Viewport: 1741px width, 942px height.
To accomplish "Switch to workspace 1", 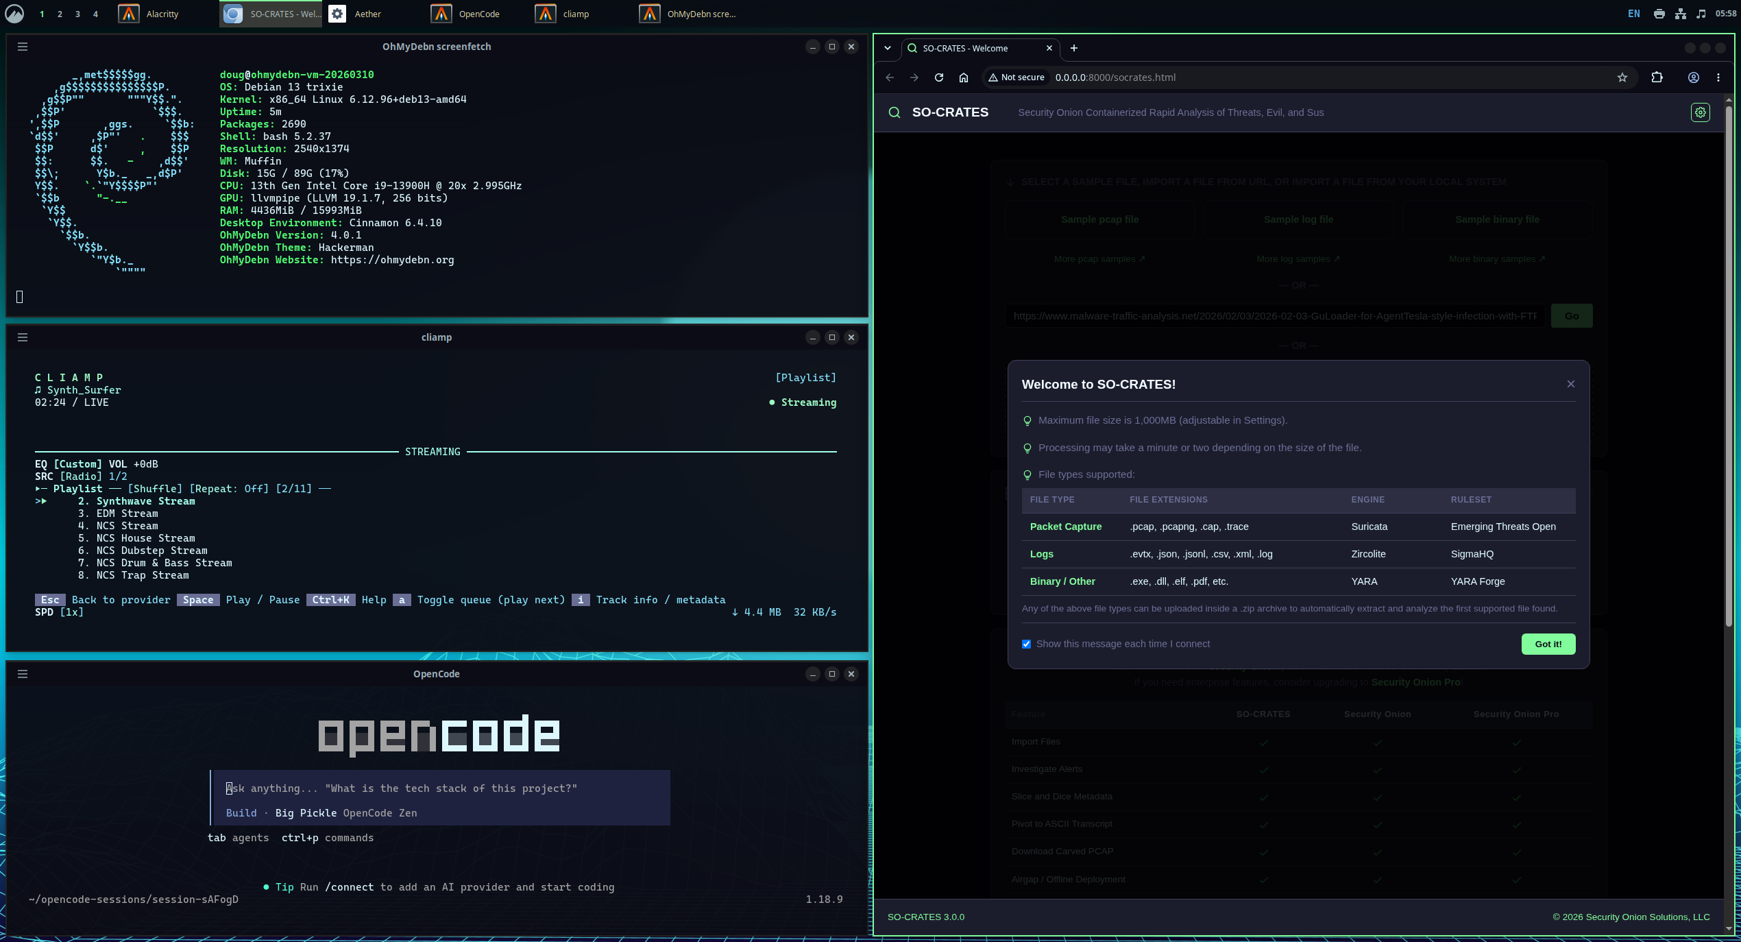I will point(42,14).
